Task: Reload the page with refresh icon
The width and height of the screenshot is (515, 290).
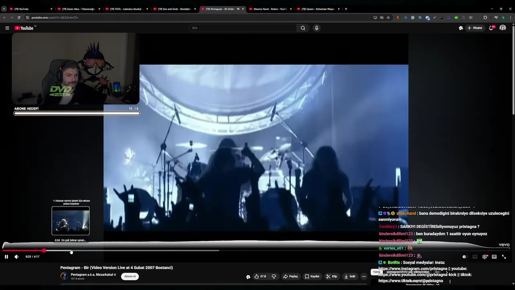Action: pos(19,17)
